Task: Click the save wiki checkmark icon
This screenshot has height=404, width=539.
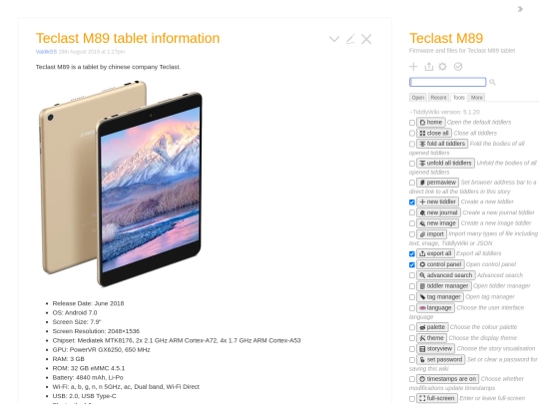Action: (458, 66)
